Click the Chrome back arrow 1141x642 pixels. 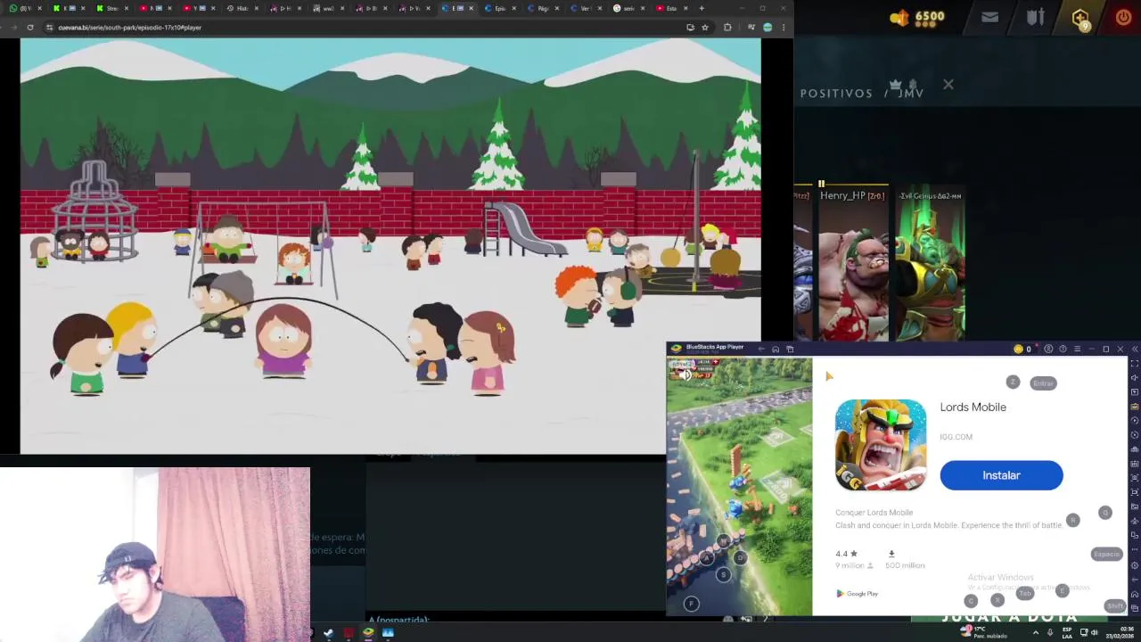click(x=3, y=28)
